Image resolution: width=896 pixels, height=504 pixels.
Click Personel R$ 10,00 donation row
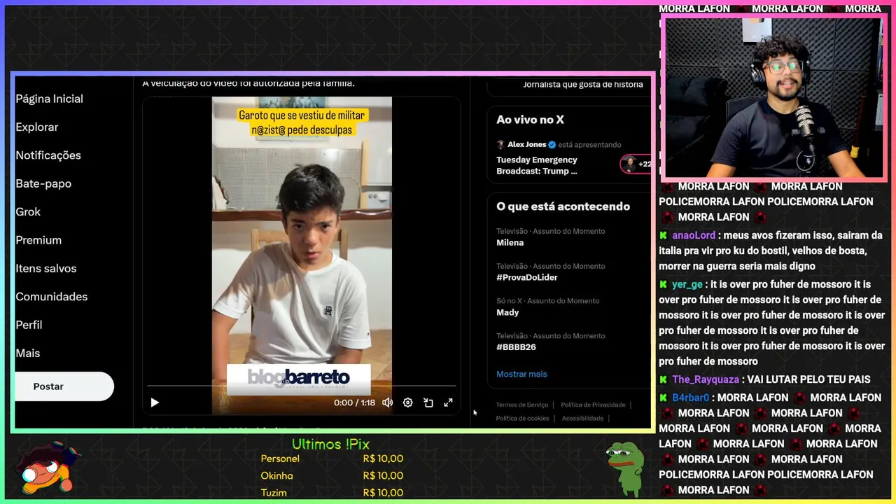(x=332, y=458)
